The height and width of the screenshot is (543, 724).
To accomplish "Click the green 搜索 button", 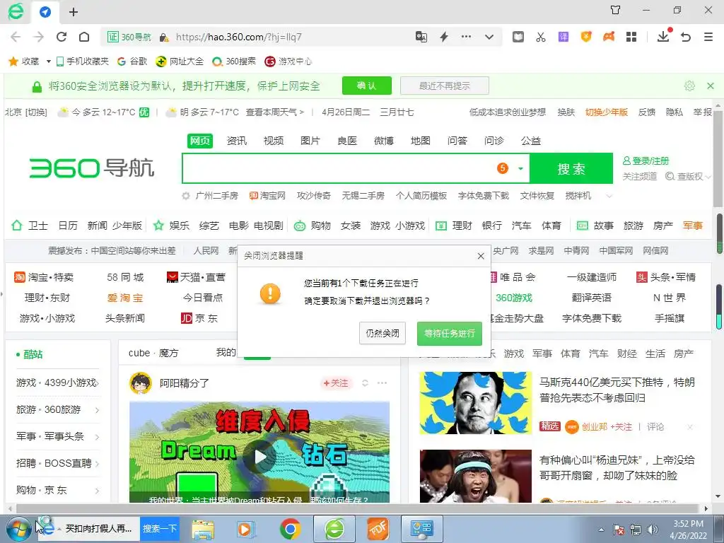I will [571, 168].
